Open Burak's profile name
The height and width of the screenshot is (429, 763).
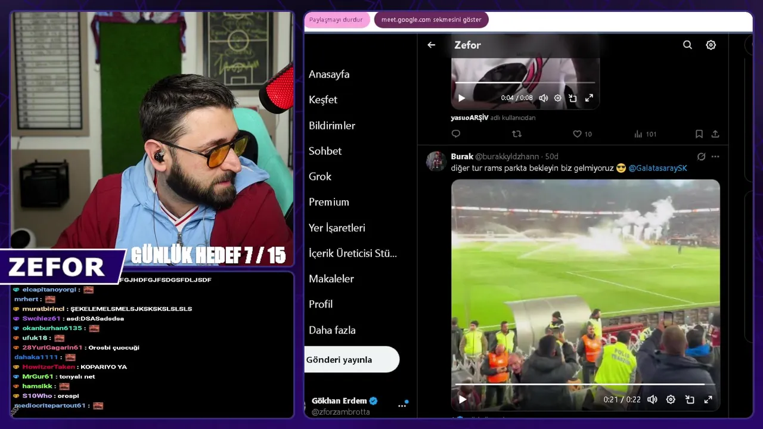click(462, 157)
